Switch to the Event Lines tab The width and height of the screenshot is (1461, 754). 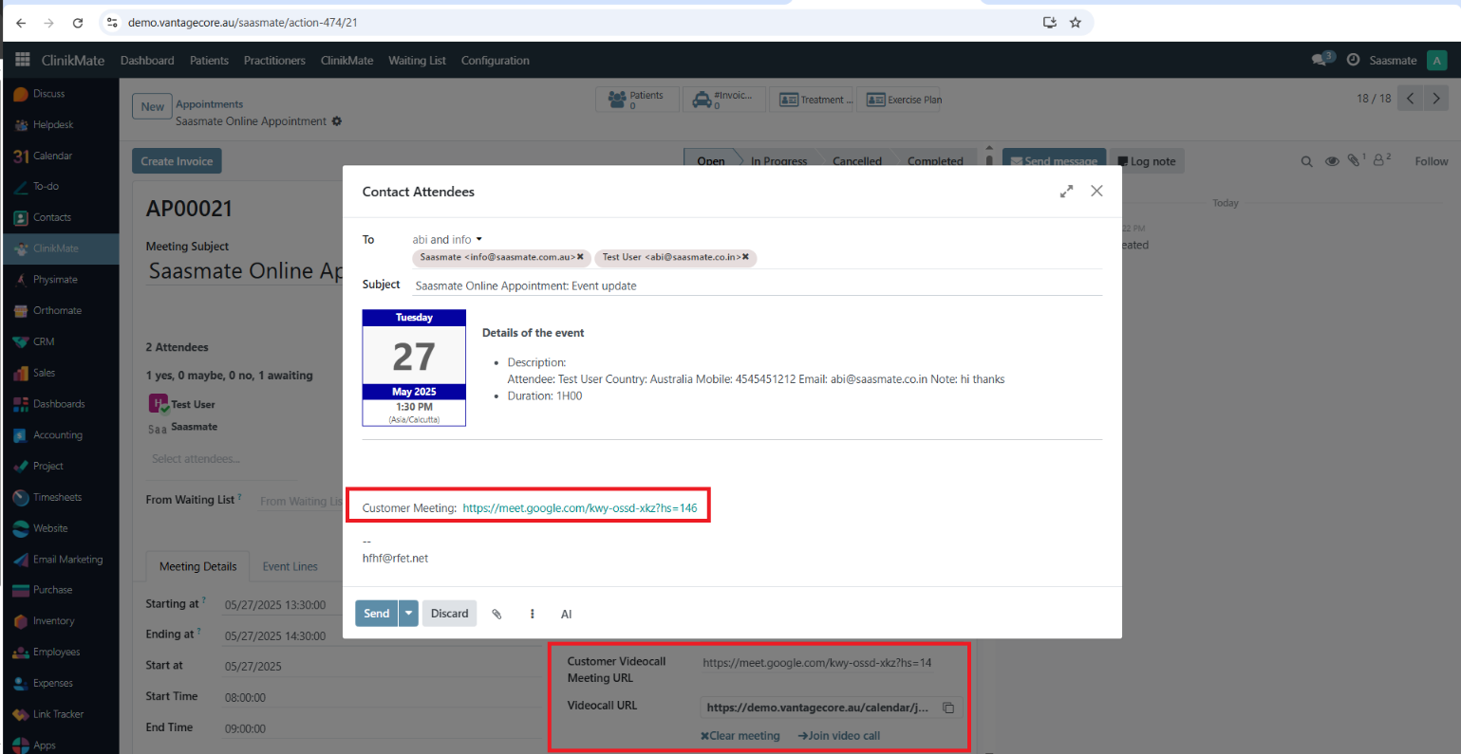pyautogui.click(x=290, y=566)
